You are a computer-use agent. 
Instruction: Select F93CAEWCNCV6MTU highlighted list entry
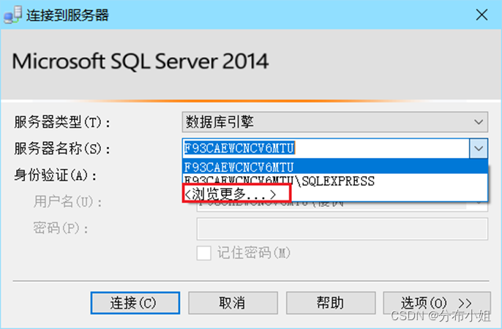click(335, 167)
